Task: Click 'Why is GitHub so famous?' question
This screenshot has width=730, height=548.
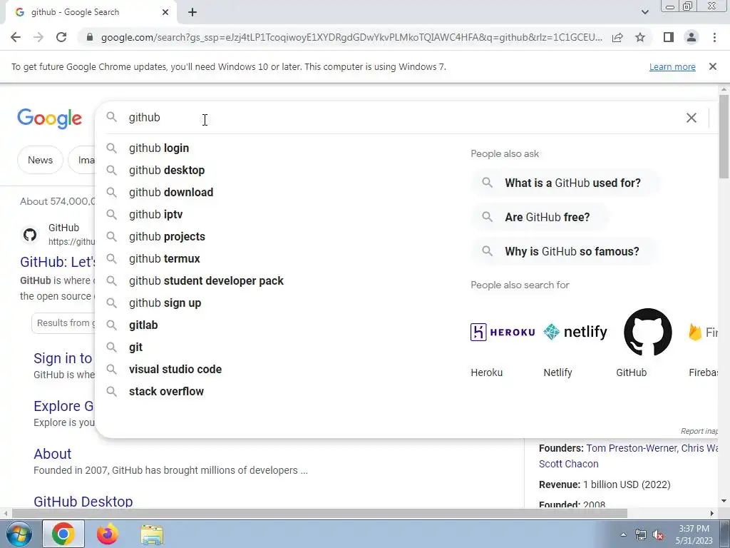Action: click(x=565, y=252)
